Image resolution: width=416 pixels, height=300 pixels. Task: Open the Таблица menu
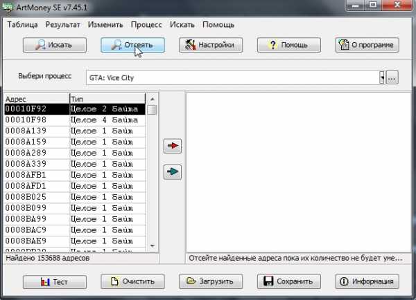[x=22, y=25]
